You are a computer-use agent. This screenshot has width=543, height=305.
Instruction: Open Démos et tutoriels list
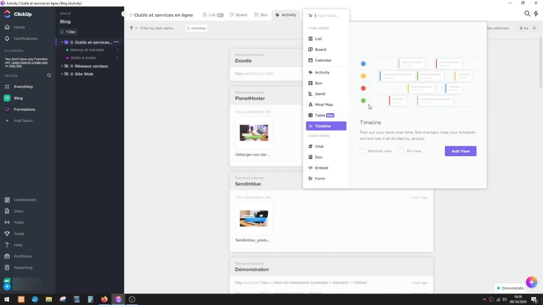click(87, 50)
